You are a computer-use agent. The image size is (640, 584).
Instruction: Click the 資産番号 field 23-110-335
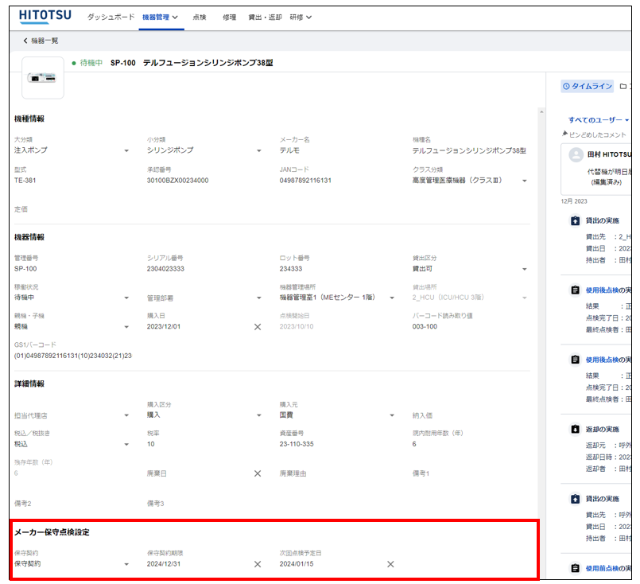pos(337,444)
